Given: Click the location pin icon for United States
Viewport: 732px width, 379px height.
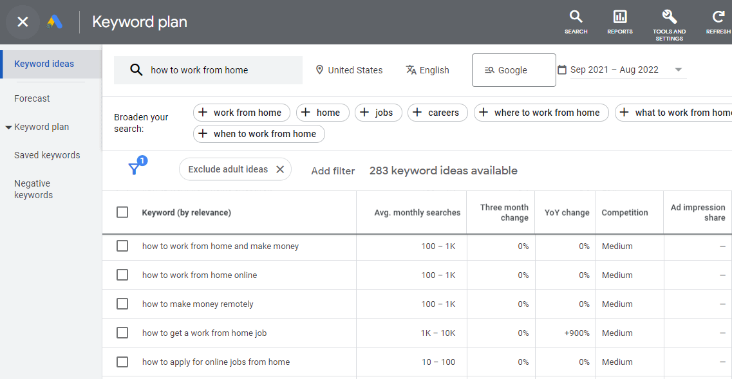Looking at the screenshot, I should pos(319,70).
